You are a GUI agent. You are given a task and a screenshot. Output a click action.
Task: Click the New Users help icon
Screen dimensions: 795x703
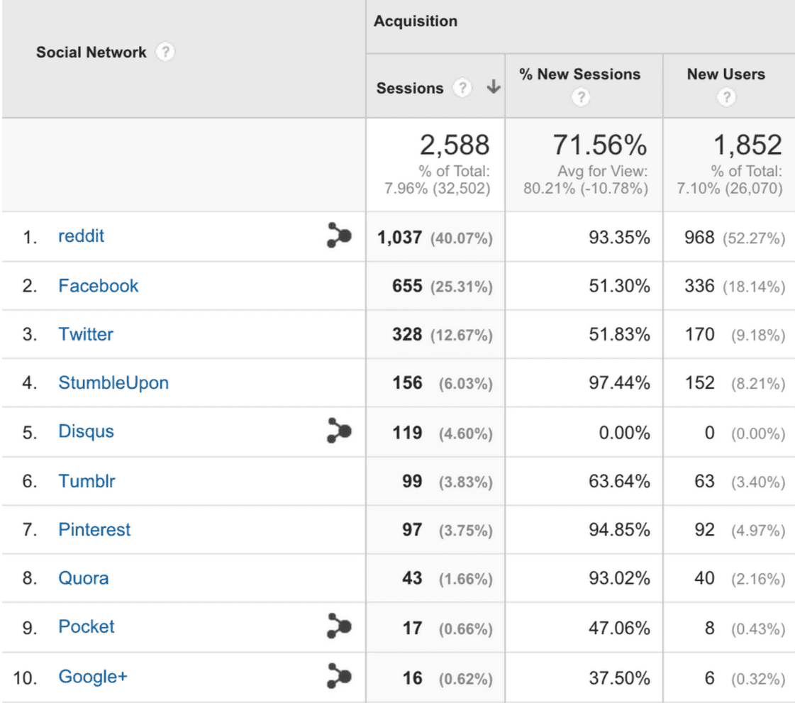pyautogui.click(x=726, y=96)
